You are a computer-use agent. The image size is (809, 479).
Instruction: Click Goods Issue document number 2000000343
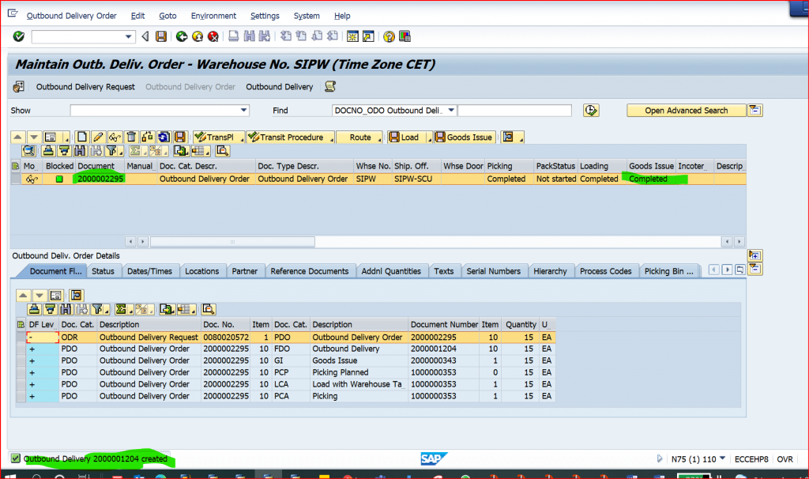434,360
